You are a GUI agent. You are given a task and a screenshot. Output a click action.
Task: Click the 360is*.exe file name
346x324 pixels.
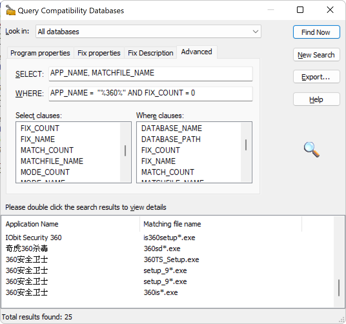tap(161, 292)
